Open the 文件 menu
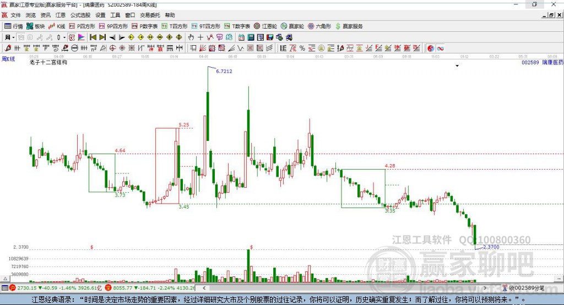564x305 pixels. tap(15, 15)
